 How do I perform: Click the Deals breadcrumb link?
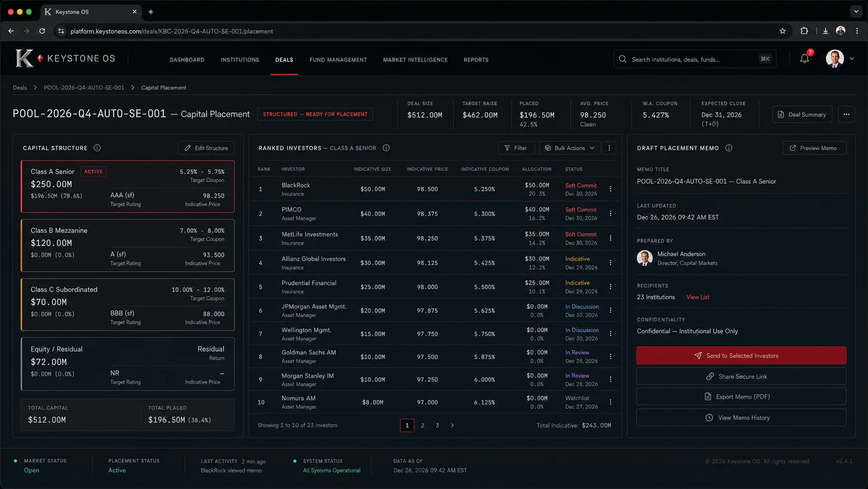click(x=20, y=88)
